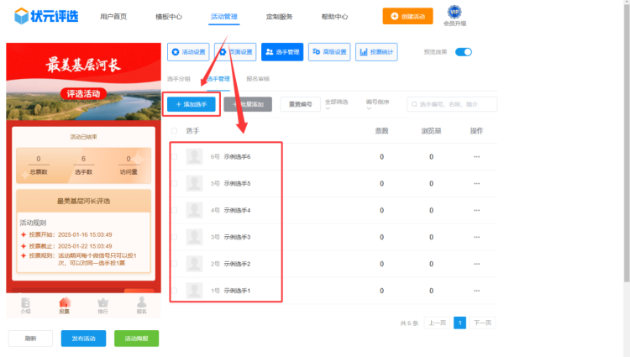Open 高级设置 settings section
The height and width of the screenshot is (357, 630).
[x=329, y=52]
